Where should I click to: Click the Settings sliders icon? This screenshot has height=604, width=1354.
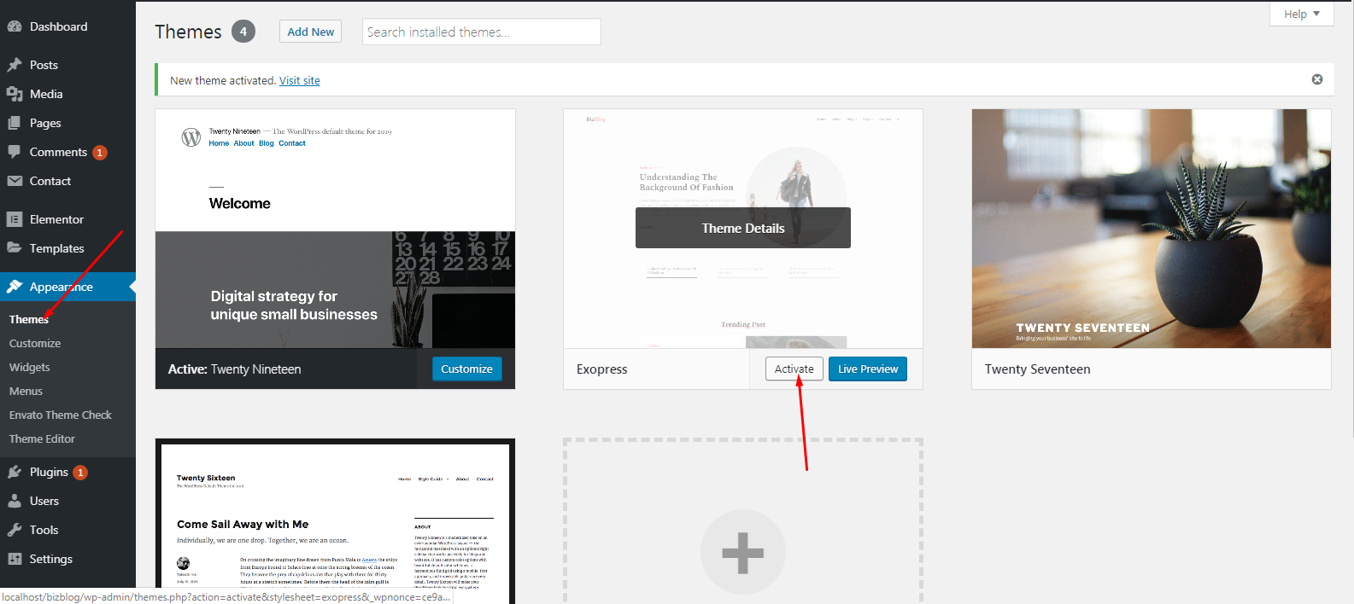[15, 559]
